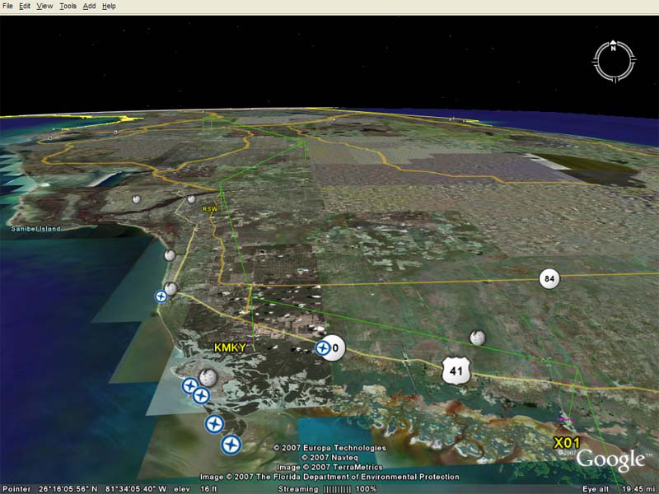659x494 pixels.
Task: Click the yellow KMKY airport label
Action: 230,348
